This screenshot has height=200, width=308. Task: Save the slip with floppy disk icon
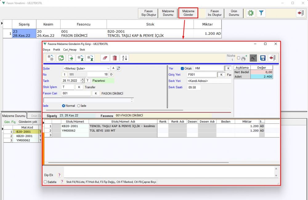[x=262, y=58]
